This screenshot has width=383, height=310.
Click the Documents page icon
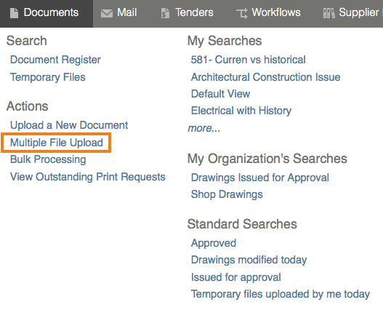point(14,13)
